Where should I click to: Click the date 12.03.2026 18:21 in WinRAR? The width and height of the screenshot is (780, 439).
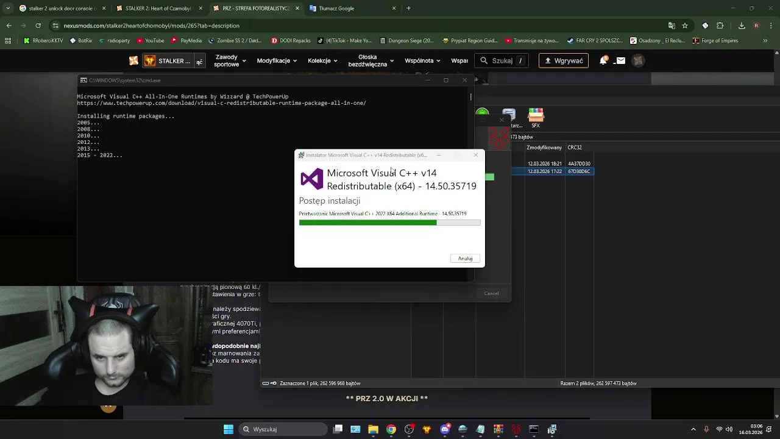point(544,163)
